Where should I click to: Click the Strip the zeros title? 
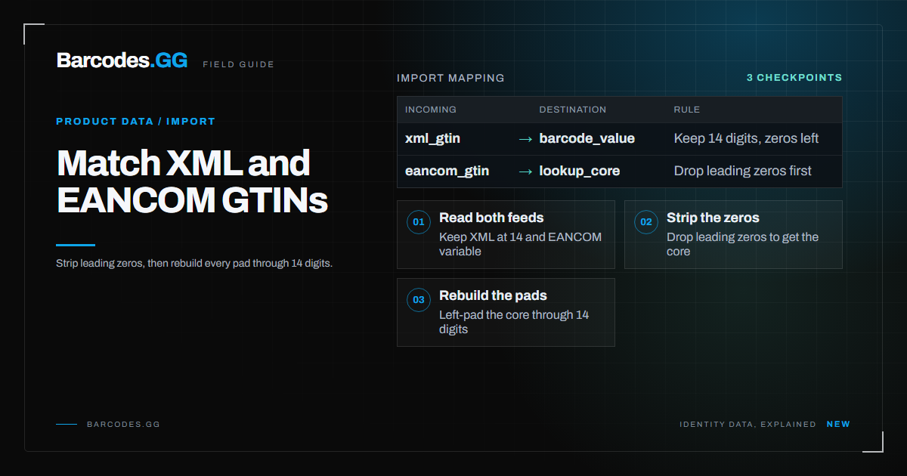coord(713,218)
